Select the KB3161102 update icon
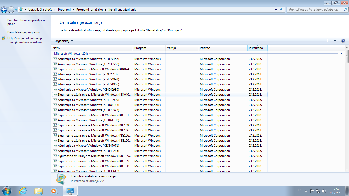 point(55,120)
